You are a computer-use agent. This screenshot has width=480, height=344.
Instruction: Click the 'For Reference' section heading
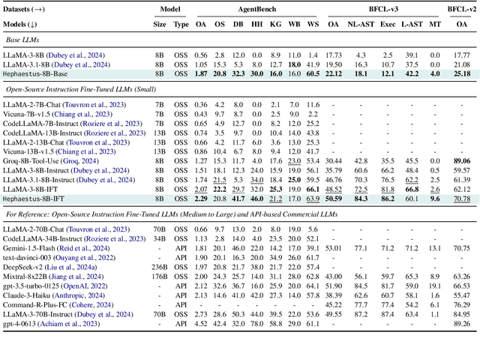click(172, 214)
